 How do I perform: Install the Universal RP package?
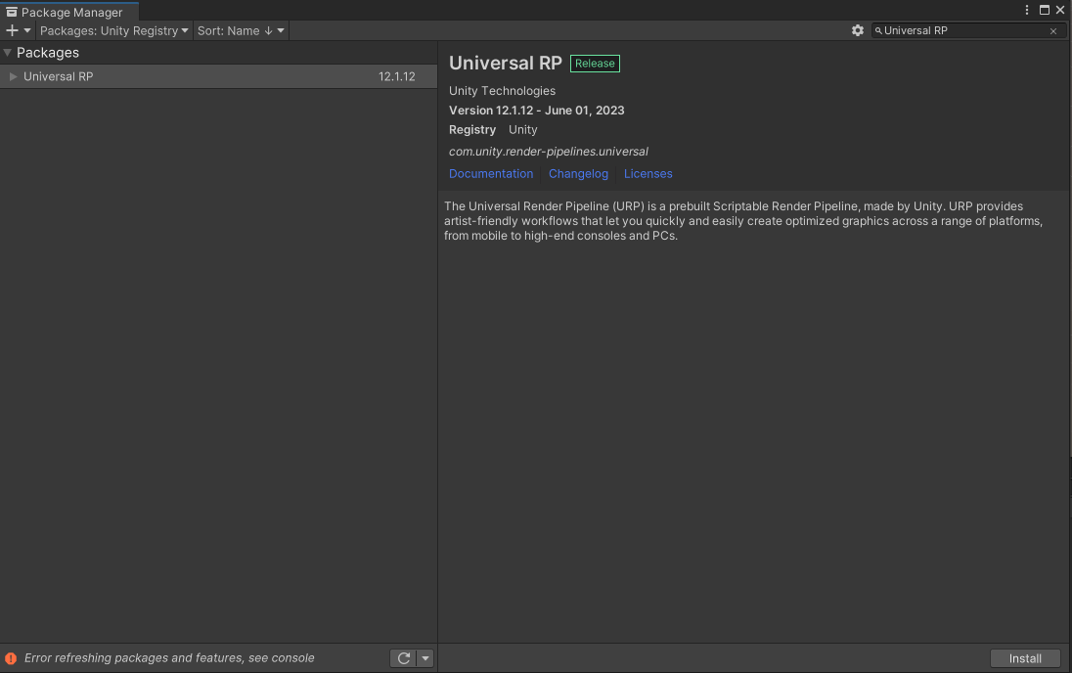pyautogui.click(x=1025, y=658)
